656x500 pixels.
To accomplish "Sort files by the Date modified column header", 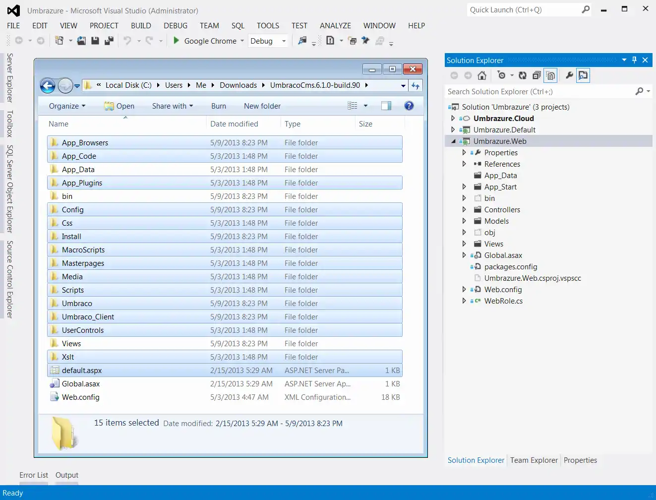I will (x=243, y=124).
